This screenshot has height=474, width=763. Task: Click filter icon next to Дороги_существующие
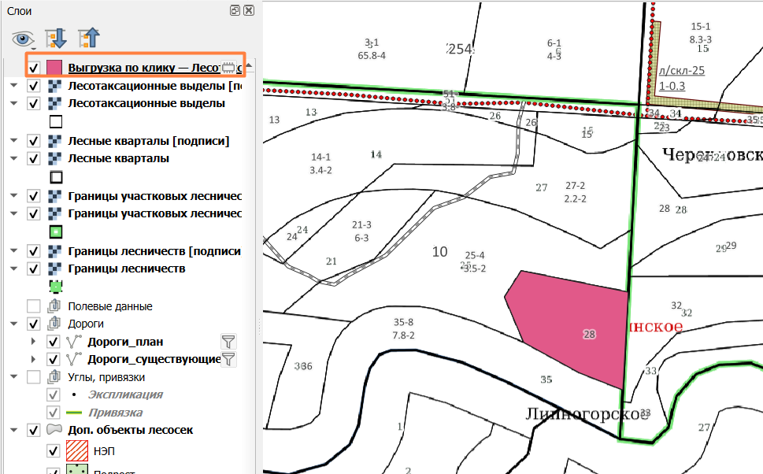(x=228, y=359)
